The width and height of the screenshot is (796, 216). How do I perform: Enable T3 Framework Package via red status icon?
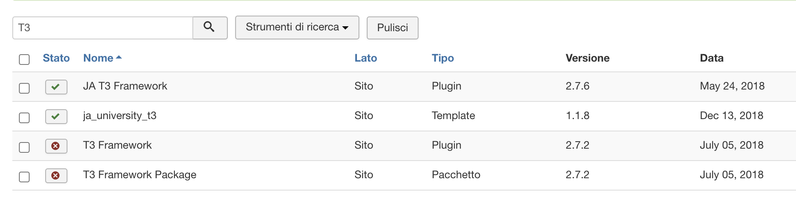(x=56, y=175)
